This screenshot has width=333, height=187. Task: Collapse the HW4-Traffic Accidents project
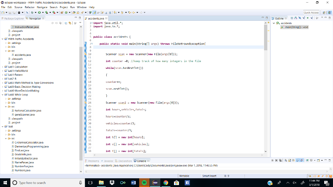tap(3, 38)
